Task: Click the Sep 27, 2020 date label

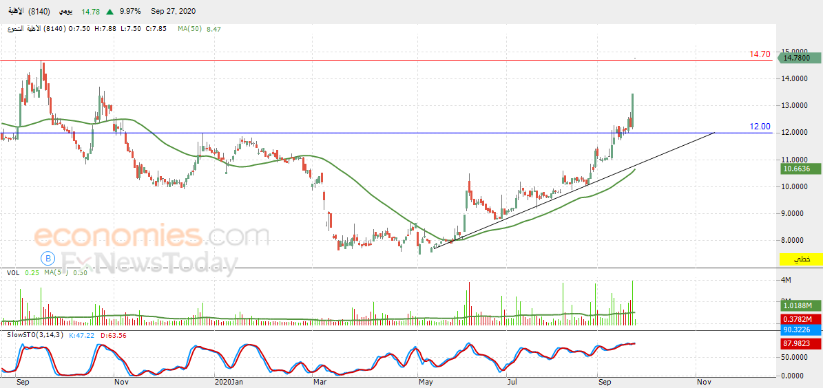Action: 172,12
